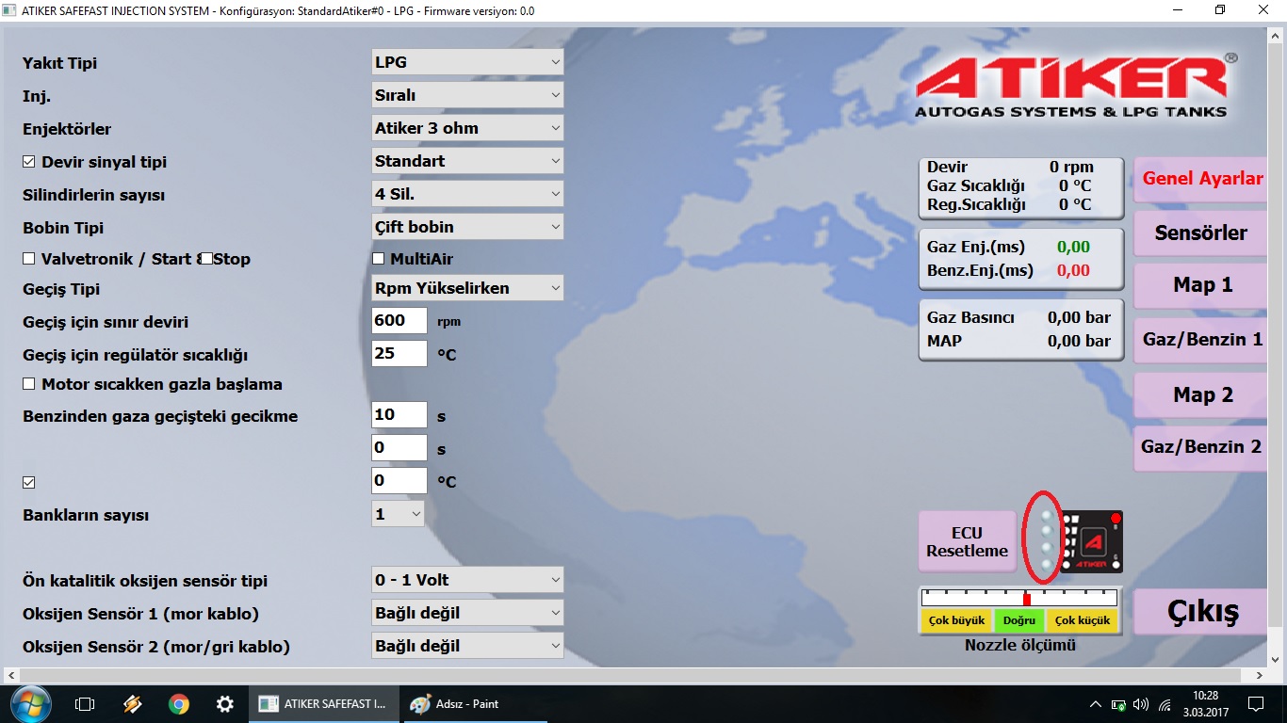This screenshot has height=723, width=1287.
Task: Open the Settings gear in taskbar
Action: (x=224, y=703)
